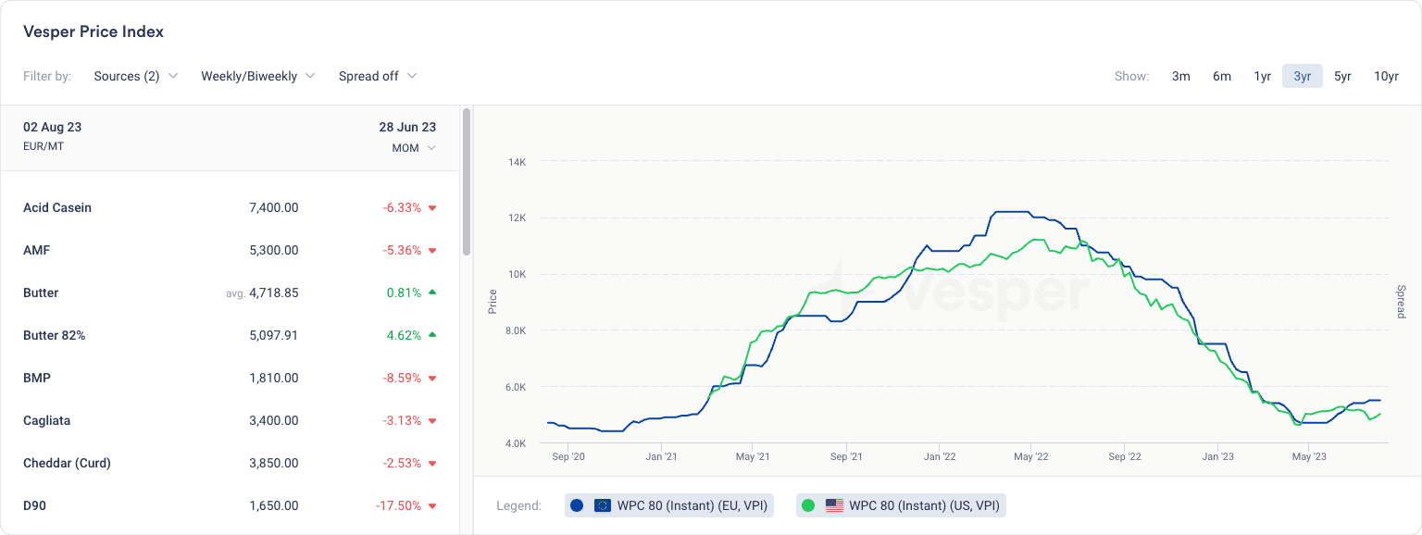
Task: Click the -8.59% change value
Action: pos(402,378)
